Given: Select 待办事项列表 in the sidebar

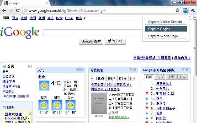Looking at the screenshot, I should [x=11, y=86].
